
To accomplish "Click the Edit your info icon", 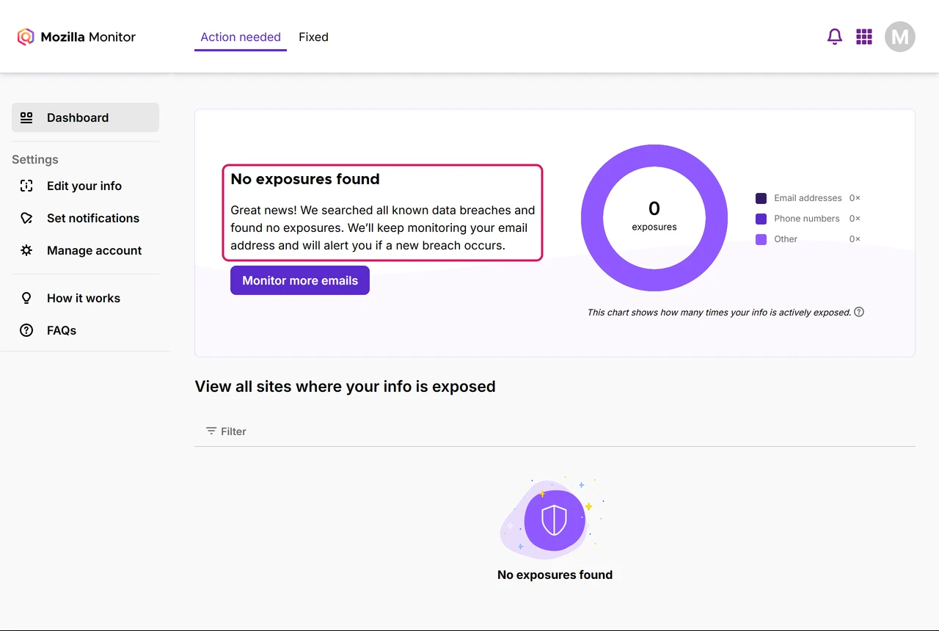I will tap(26, 186).
